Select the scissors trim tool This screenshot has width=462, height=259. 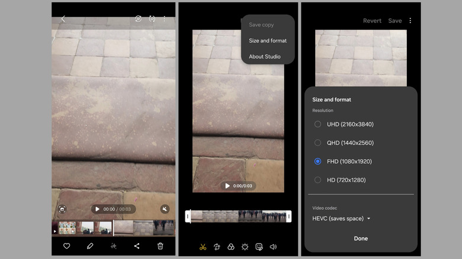click(x=203, y=247)
